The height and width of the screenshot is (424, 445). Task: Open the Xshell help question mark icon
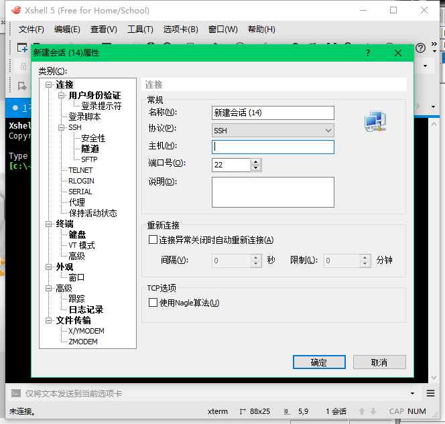point(421,48)
